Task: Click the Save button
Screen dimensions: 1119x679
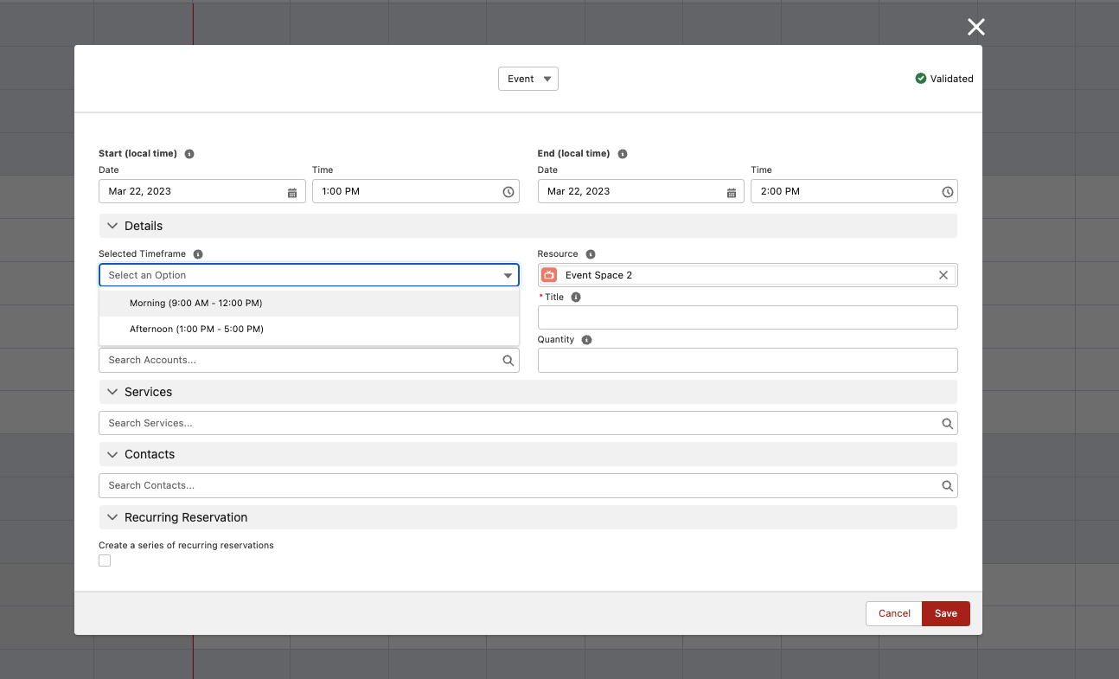Action: 945,613
